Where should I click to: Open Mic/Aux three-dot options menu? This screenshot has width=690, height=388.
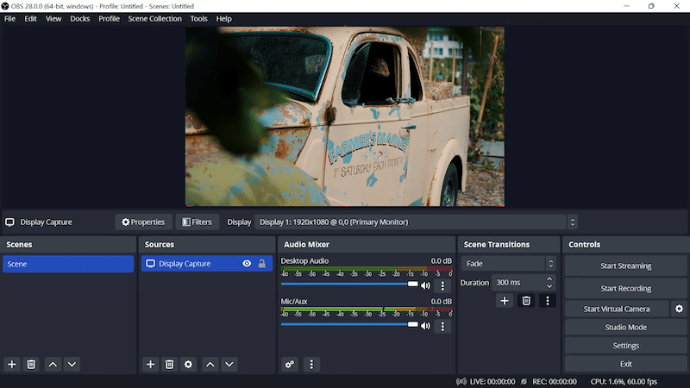(443, 326)
